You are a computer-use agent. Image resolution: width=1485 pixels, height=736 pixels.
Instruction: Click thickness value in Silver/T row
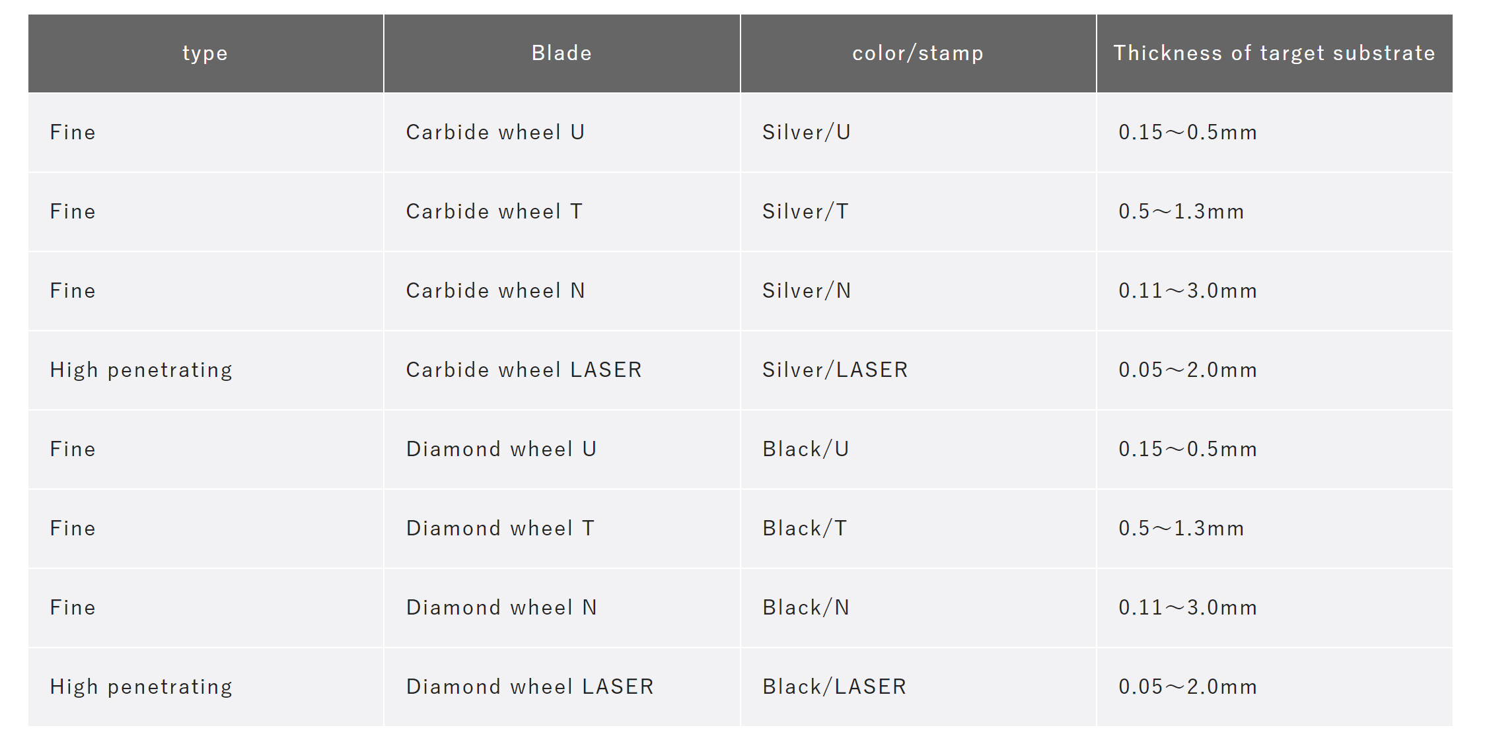pos(1181,212)
